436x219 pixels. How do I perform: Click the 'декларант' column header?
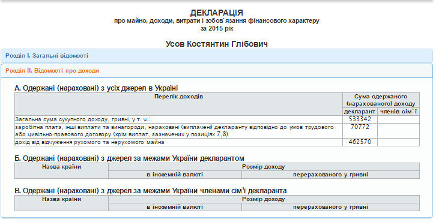360,112
